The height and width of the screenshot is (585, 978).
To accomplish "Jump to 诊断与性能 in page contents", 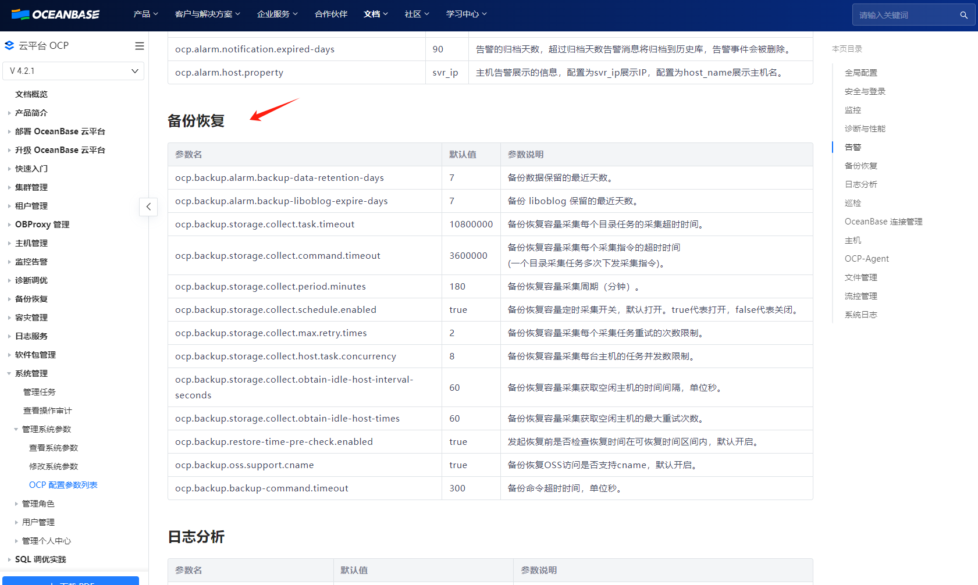I will [865, 129].
